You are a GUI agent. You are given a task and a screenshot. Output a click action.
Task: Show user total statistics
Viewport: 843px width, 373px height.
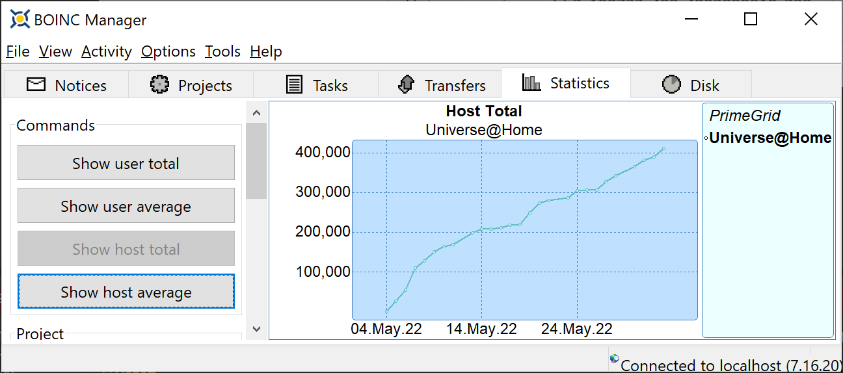pos(126,163)
